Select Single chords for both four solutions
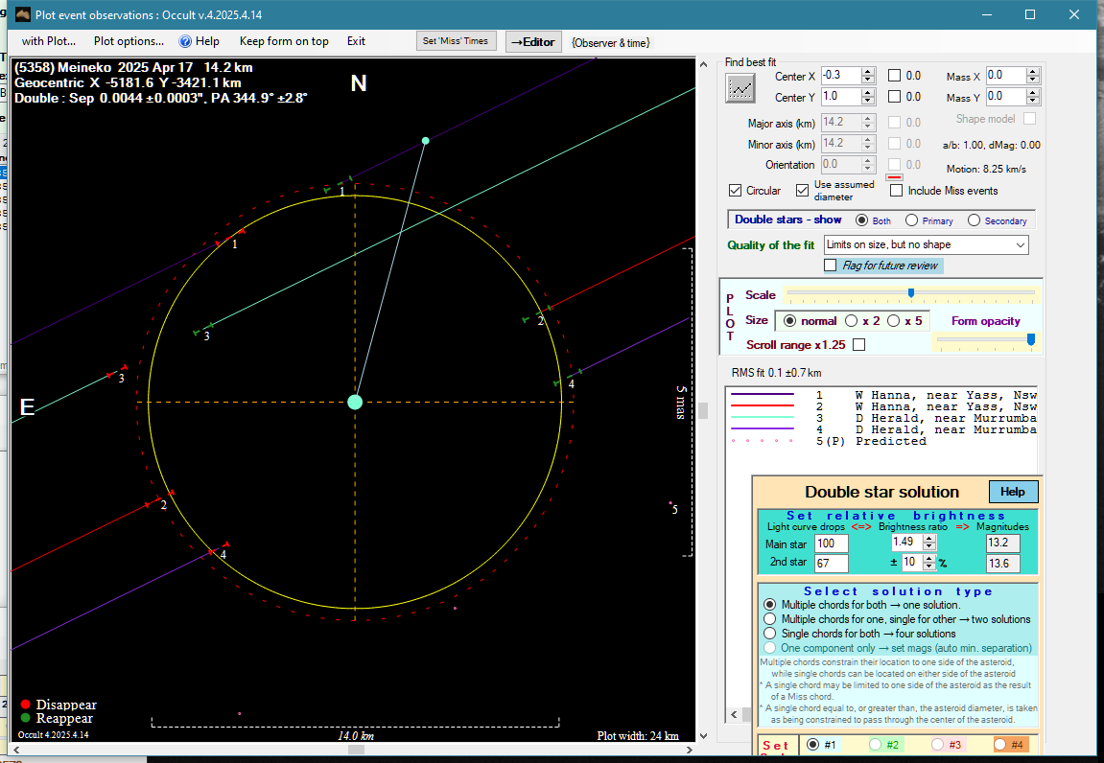This screenshot has width=1104, height=763. coord(769,634)
